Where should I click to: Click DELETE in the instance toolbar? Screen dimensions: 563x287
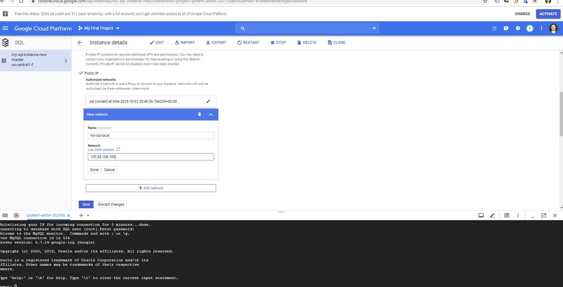pos(307,43)
